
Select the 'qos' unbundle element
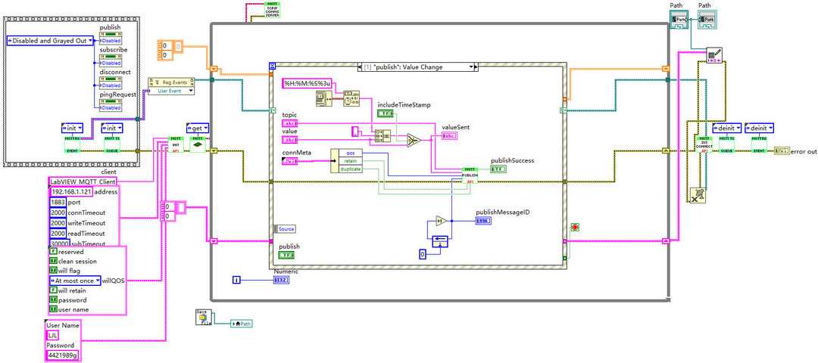[351, 153]
